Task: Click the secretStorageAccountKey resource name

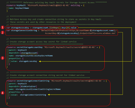Action: tap(29, 47)
